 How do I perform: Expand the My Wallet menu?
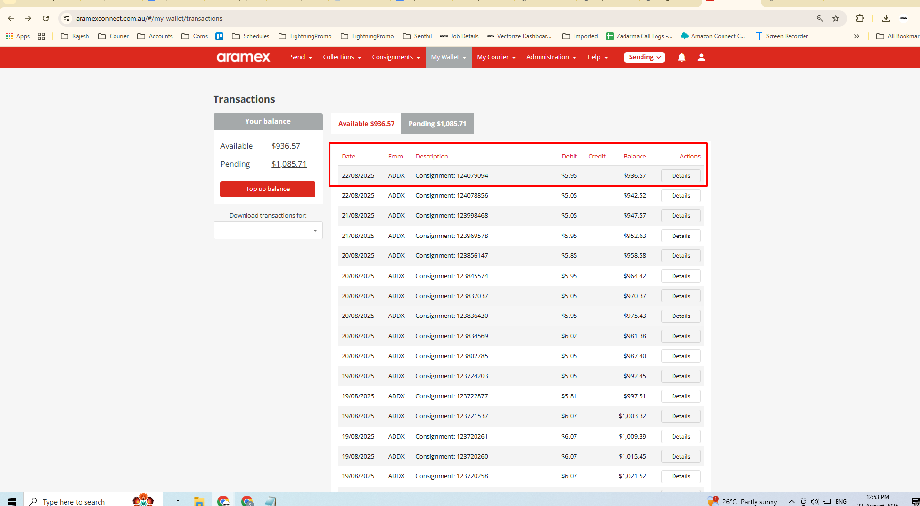(449, 57)
